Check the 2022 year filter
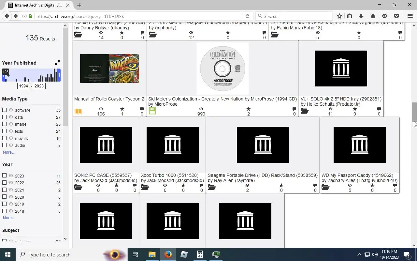The height and width of the screenshot is (261, 417). pos(5,183)
